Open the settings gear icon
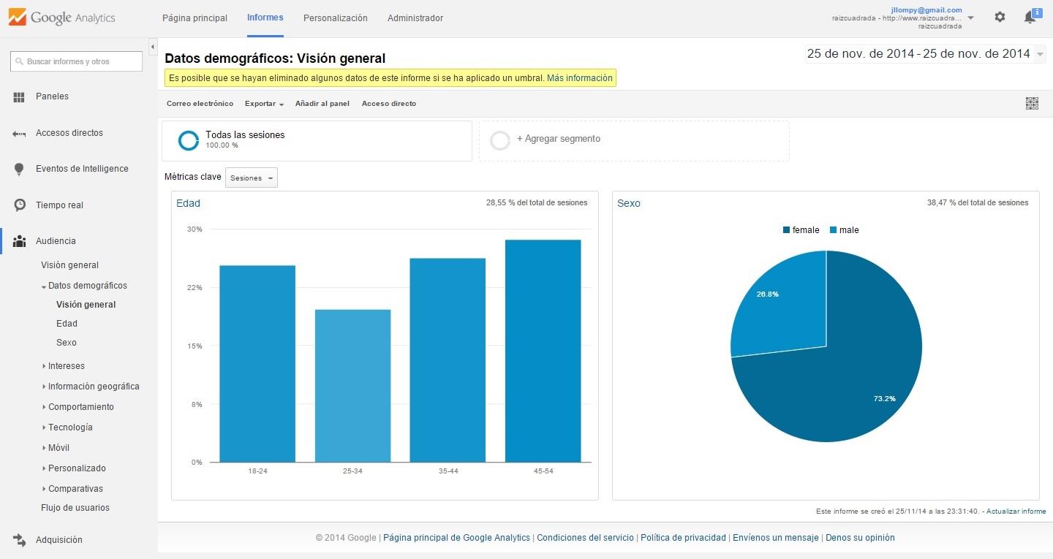The height and width of the screenshot is (559, 1053). pos(1000,18)
